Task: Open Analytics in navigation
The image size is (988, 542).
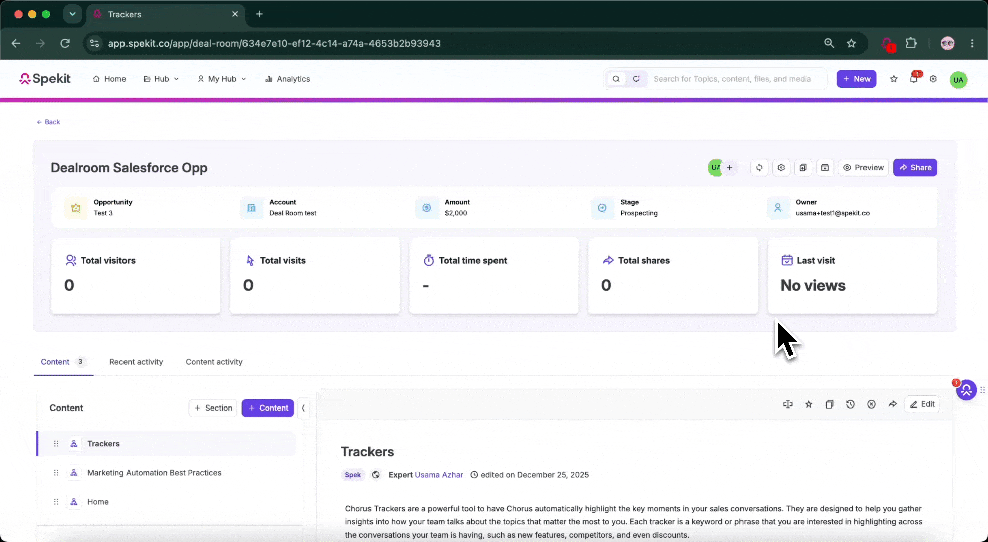Action: click(288, 79)
